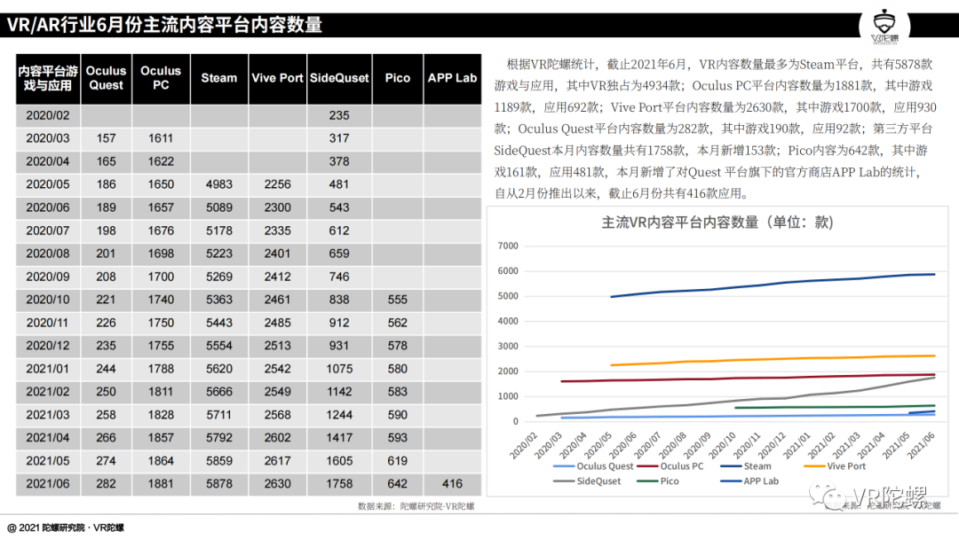Select the Oculus Quest entry in chart legend
The height and width of the screenshot is (539, 959).
pos(592,466)
